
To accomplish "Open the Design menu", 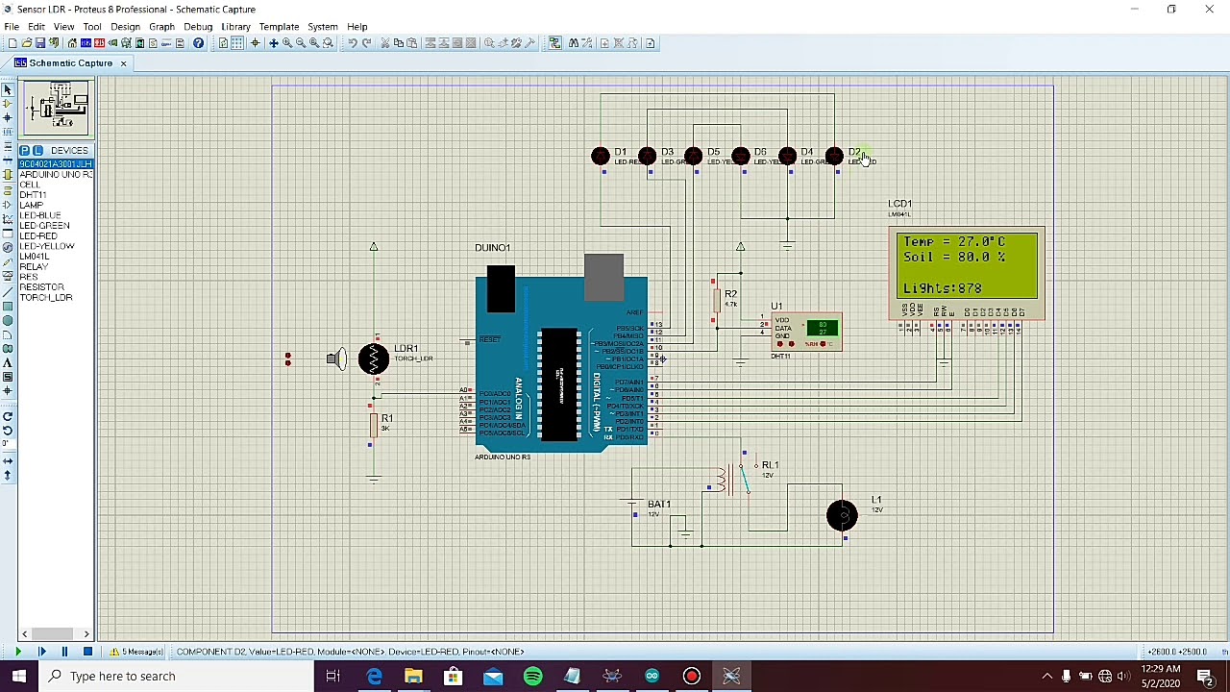I will click(125, 26).
